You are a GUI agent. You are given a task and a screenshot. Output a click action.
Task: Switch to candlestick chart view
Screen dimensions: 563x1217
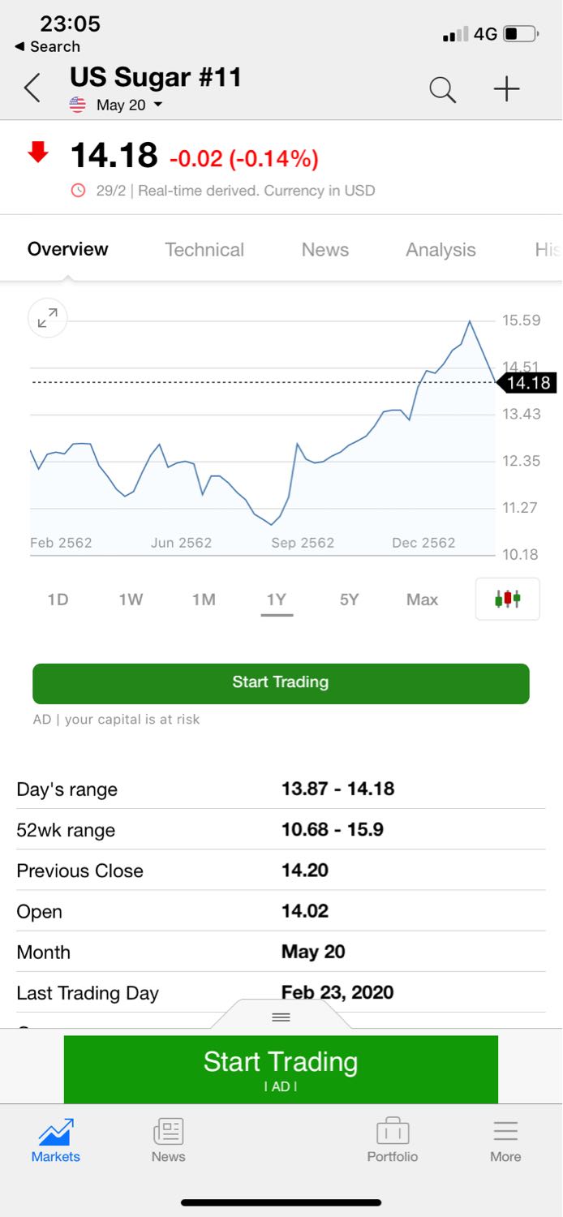click(x=507, y=599)
